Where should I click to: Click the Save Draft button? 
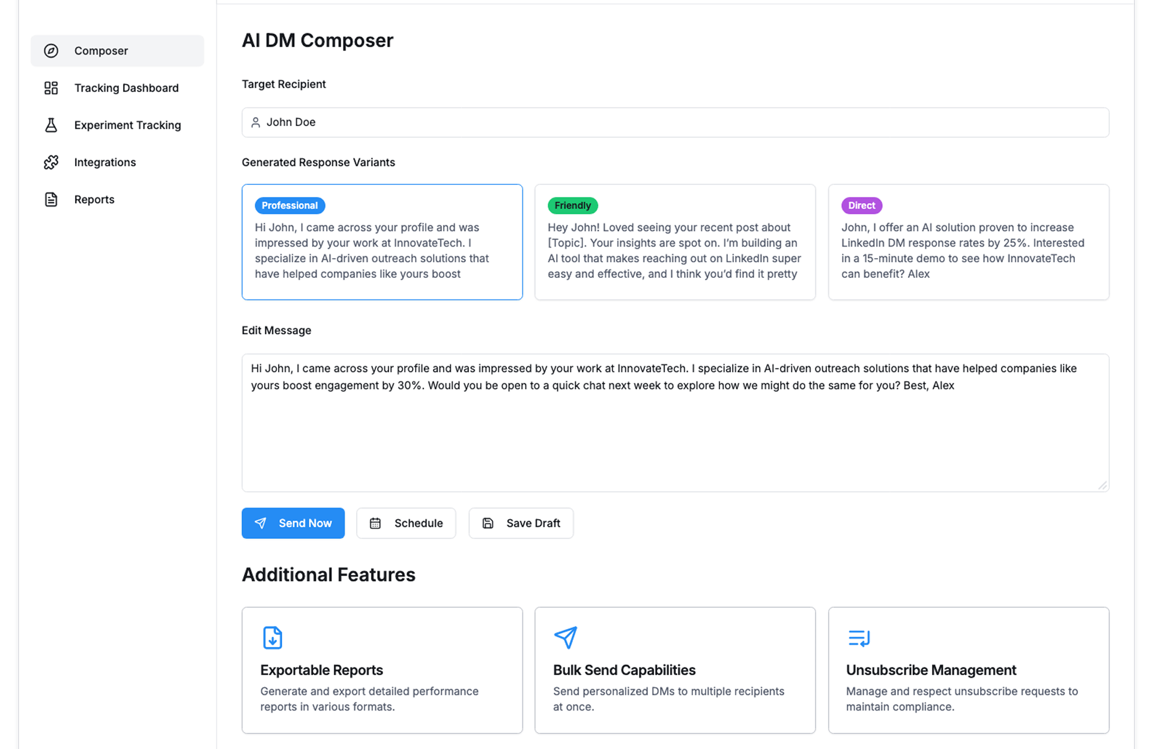point(521,523)
